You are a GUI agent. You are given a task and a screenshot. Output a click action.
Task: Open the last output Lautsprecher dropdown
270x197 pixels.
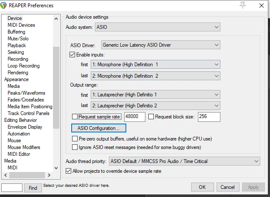tap(155, 105)
